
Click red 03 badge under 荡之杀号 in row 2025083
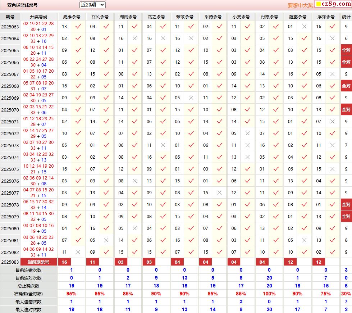point(149,262)
